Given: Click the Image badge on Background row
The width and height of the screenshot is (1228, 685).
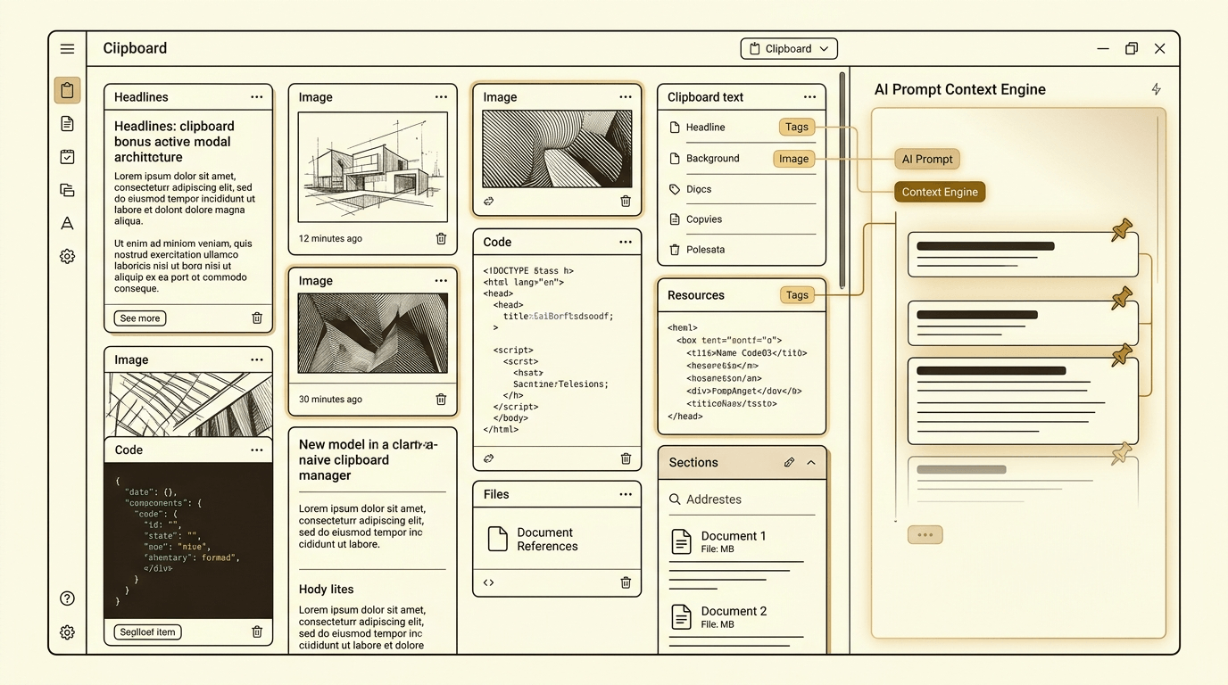Looking at the screenshot, I should tap(793, 159).
